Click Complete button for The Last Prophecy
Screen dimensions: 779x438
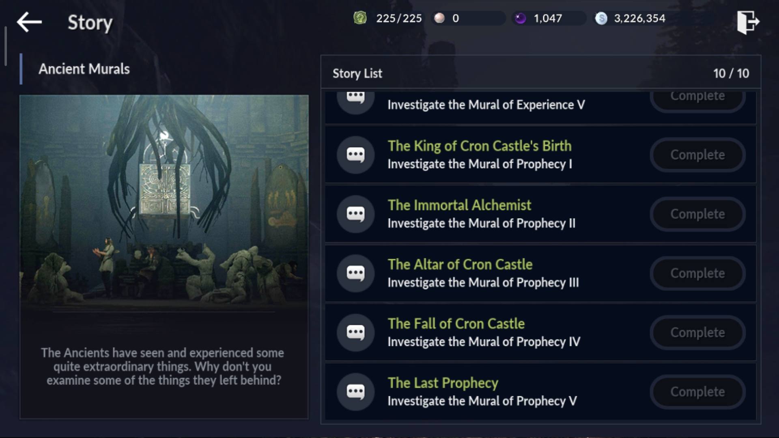pos(697,391)
